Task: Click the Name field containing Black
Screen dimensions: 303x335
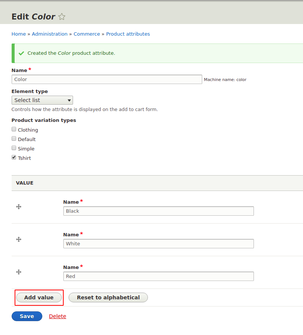Action: 158,211
